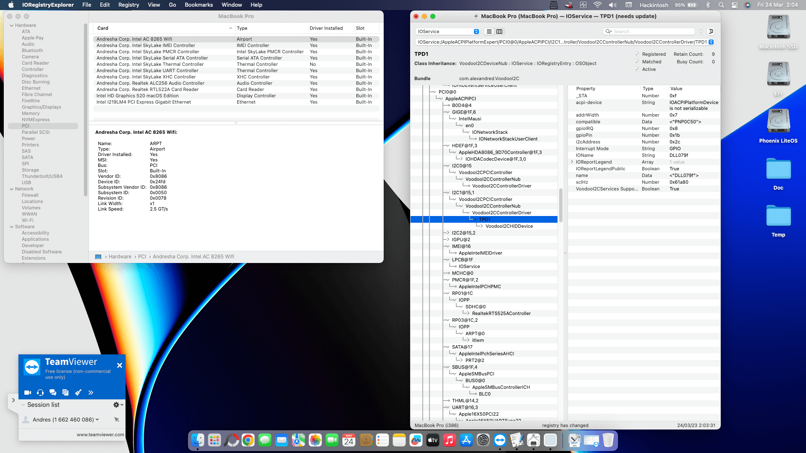Viewport: 806px width, 453px height.
Task: Launch Google Chrome from the Dock
Action: tap(248, 440)
